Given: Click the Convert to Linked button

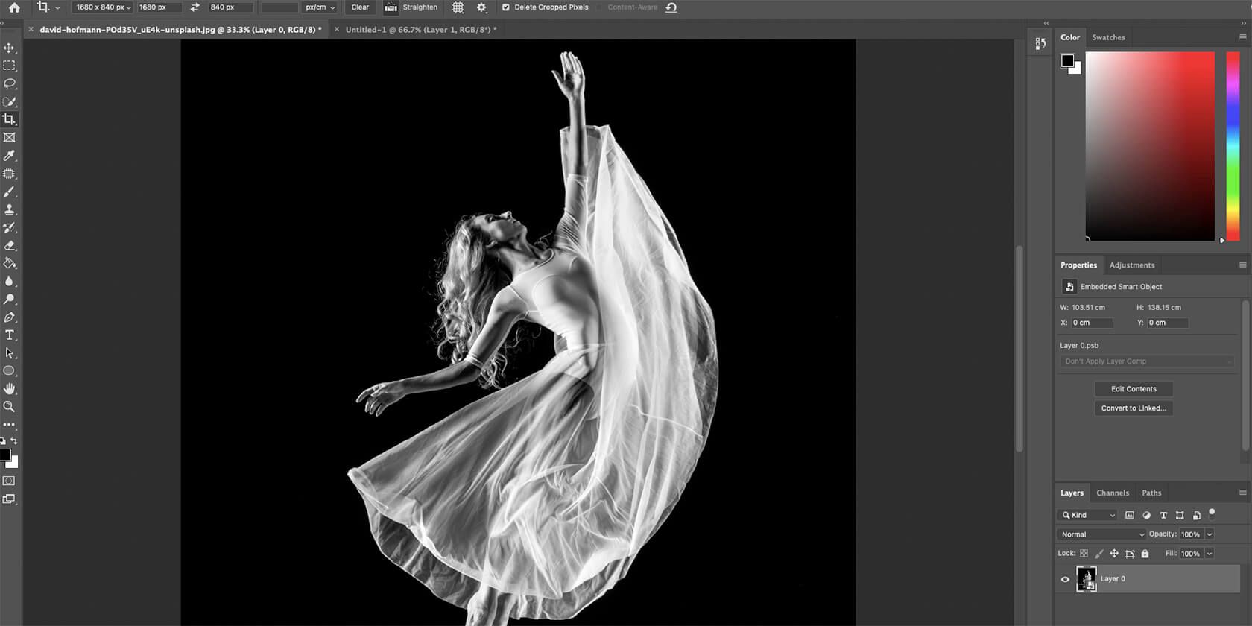Looking at the screenshot, I should 1134,408.
